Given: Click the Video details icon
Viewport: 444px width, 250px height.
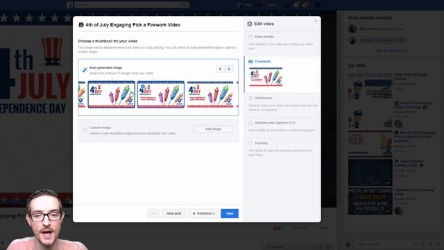Looking at the screenshot, I should click(x=250, y=37).
